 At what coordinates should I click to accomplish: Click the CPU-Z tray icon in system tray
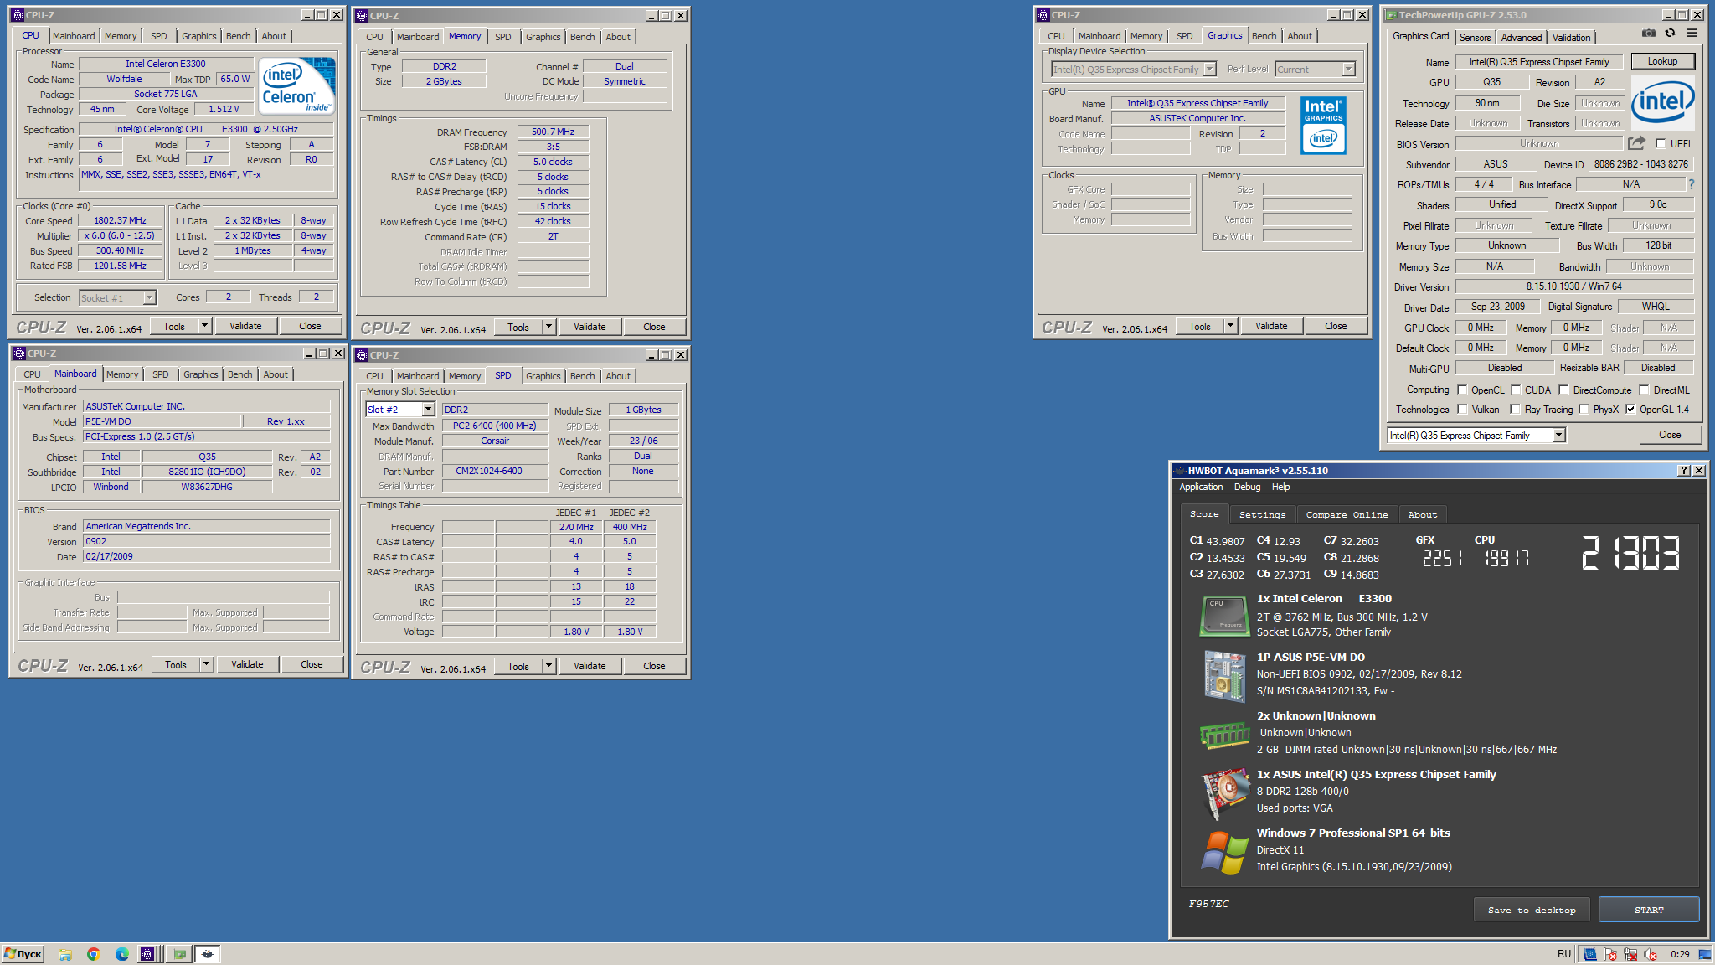click(1589, 954)
